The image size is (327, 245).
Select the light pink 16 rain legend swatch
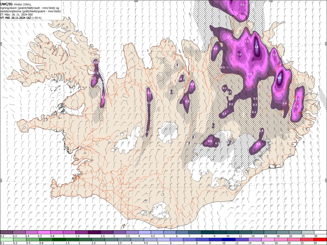pyautogui.click(x=267, y=239)
